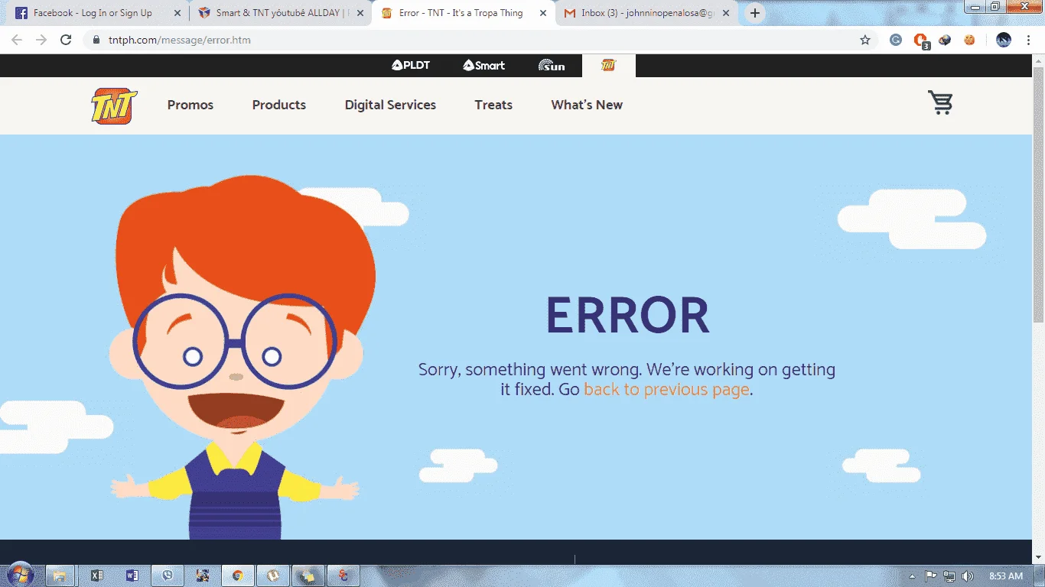Go back in browser history

click(17, 40)
